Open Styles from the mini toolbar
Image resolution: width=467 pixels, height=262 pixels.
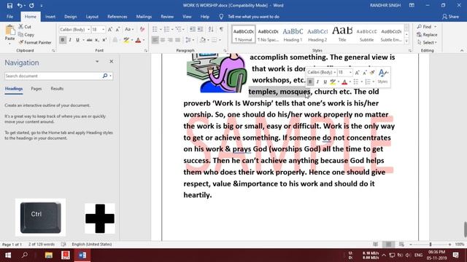click(x=382, y=76)
